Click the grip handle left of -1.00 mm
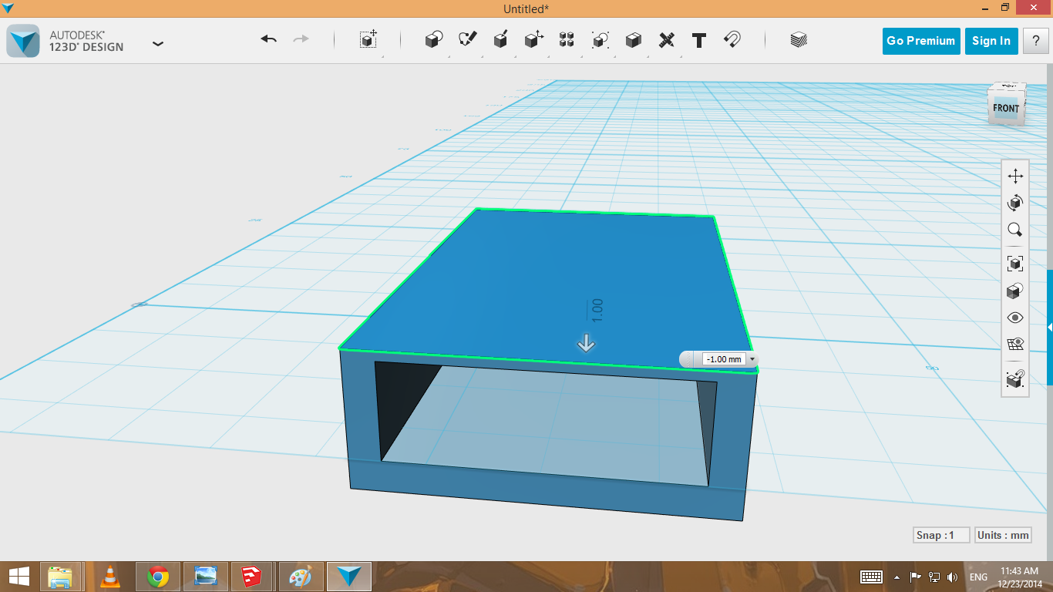 [x=689, y=359]
